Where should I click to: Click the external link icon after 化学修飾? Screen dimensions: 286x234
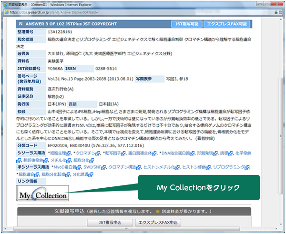pos(256,153)
